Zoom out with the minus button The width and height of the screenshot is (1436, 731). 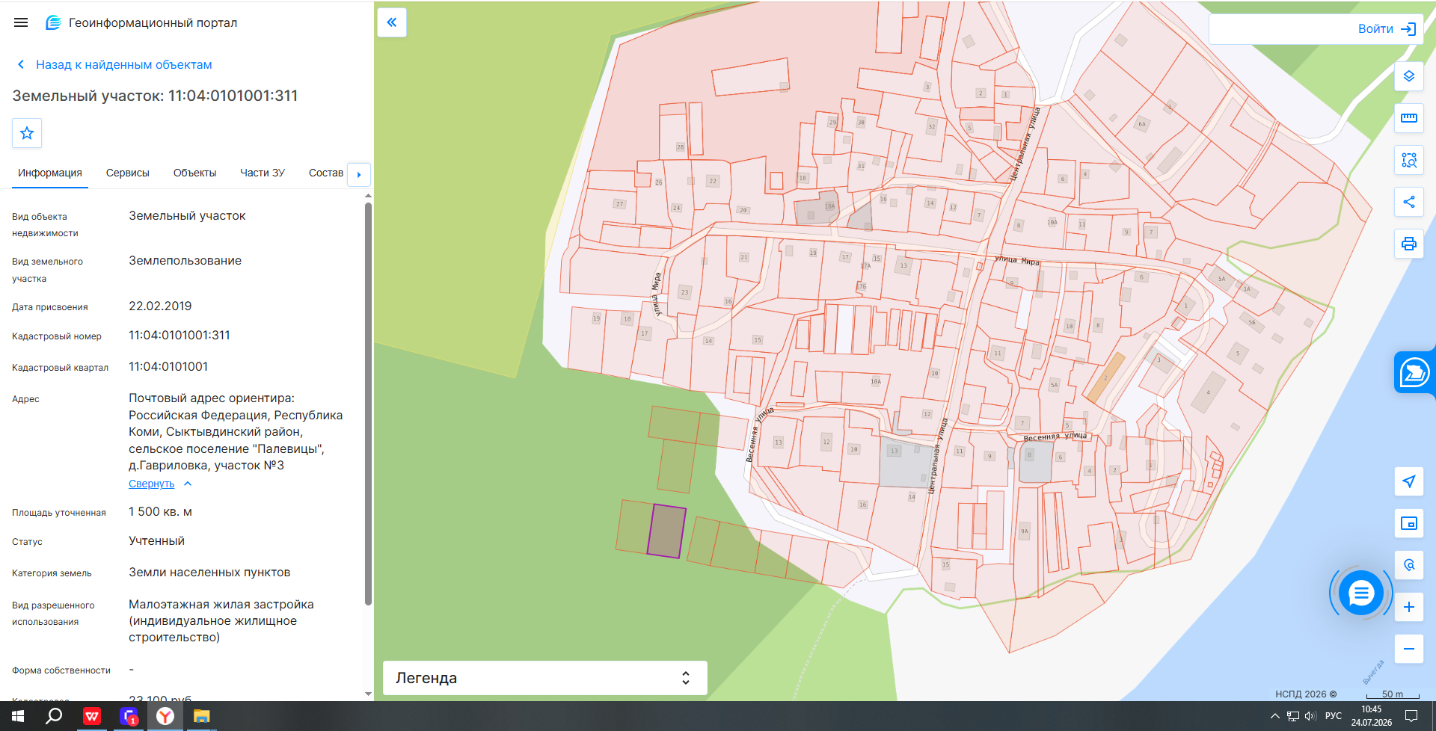[1409, 649]
